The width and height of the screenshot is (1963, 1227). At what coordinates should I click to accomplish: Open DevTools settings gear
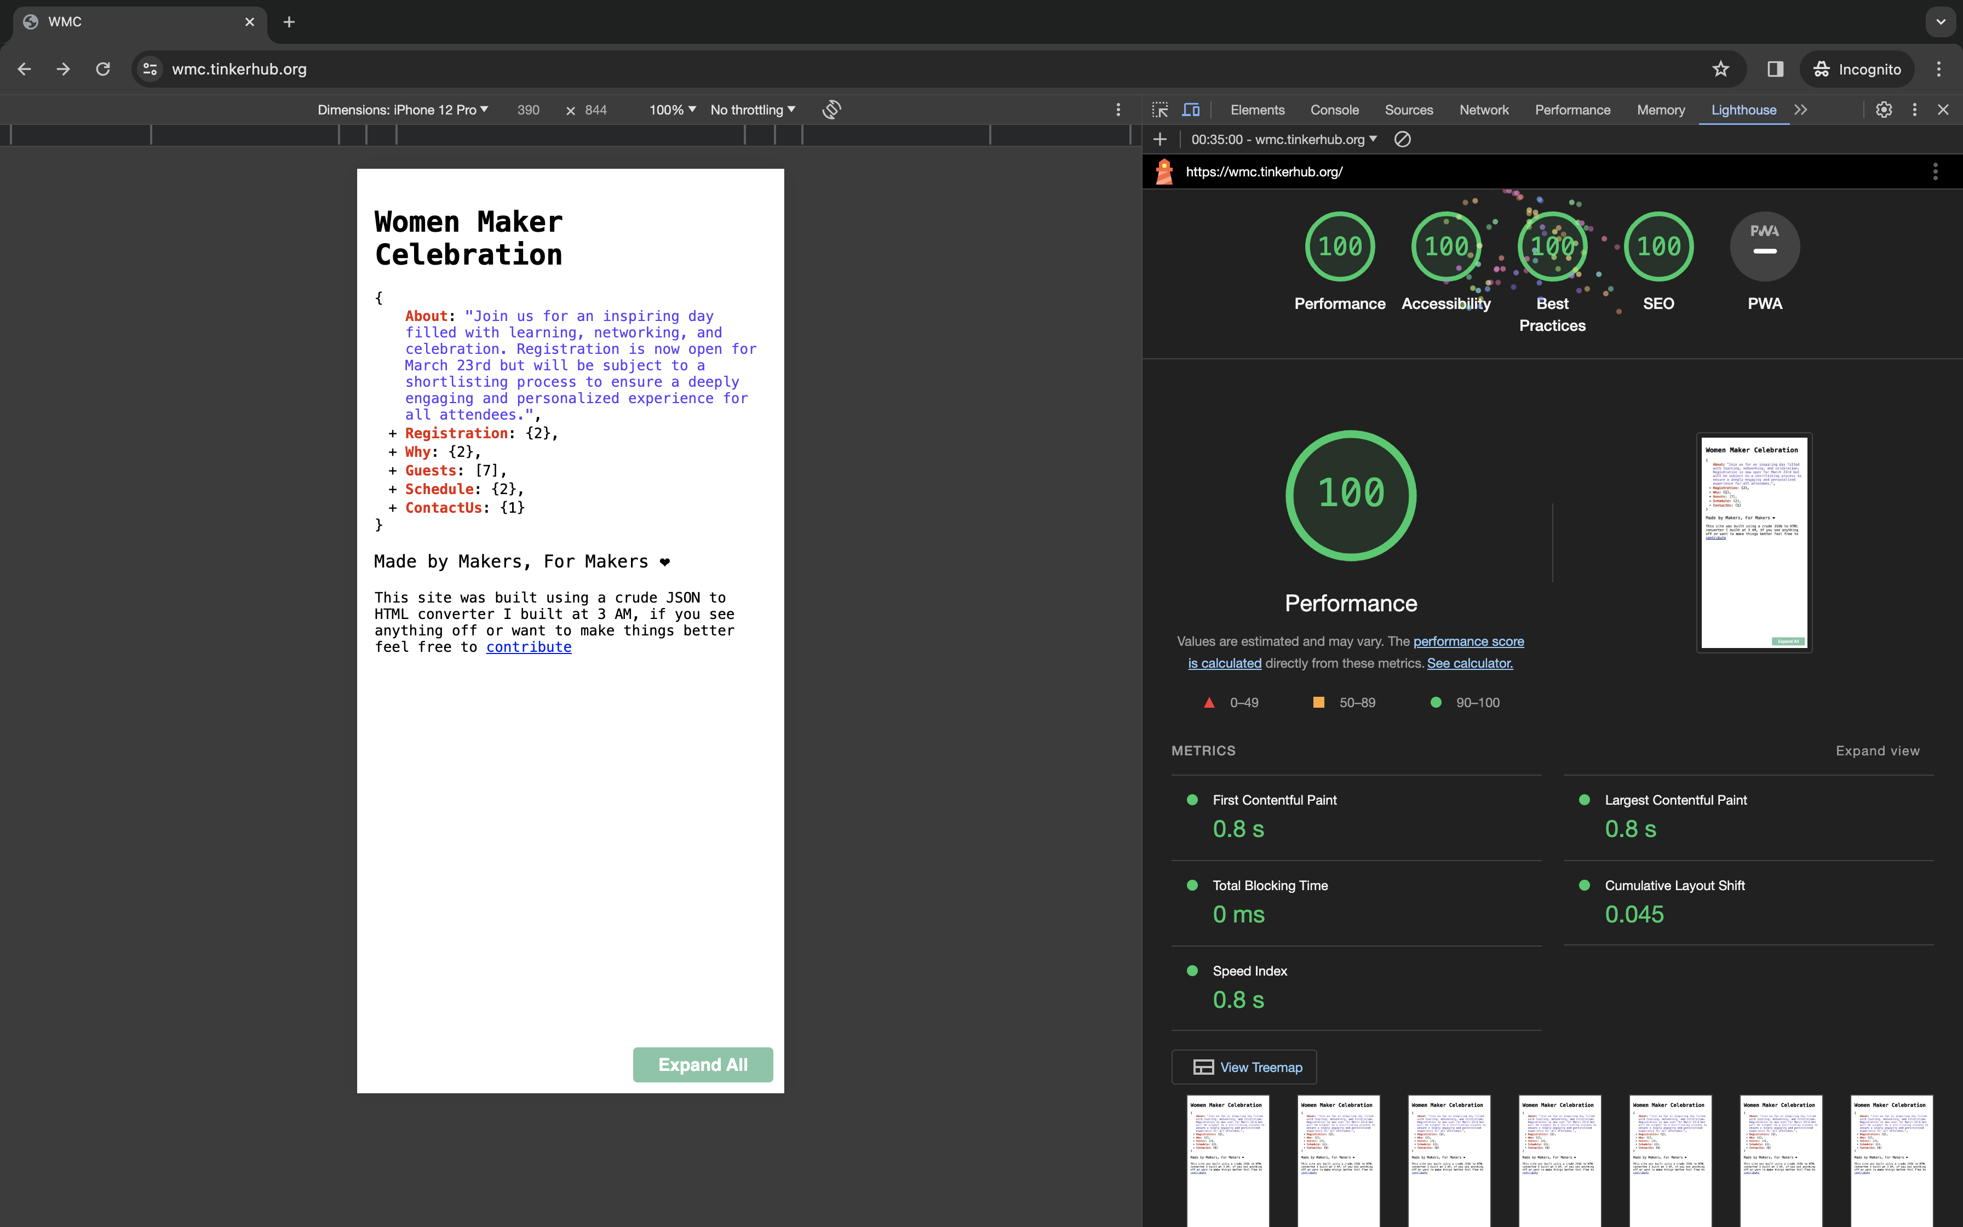(1884, 110)
